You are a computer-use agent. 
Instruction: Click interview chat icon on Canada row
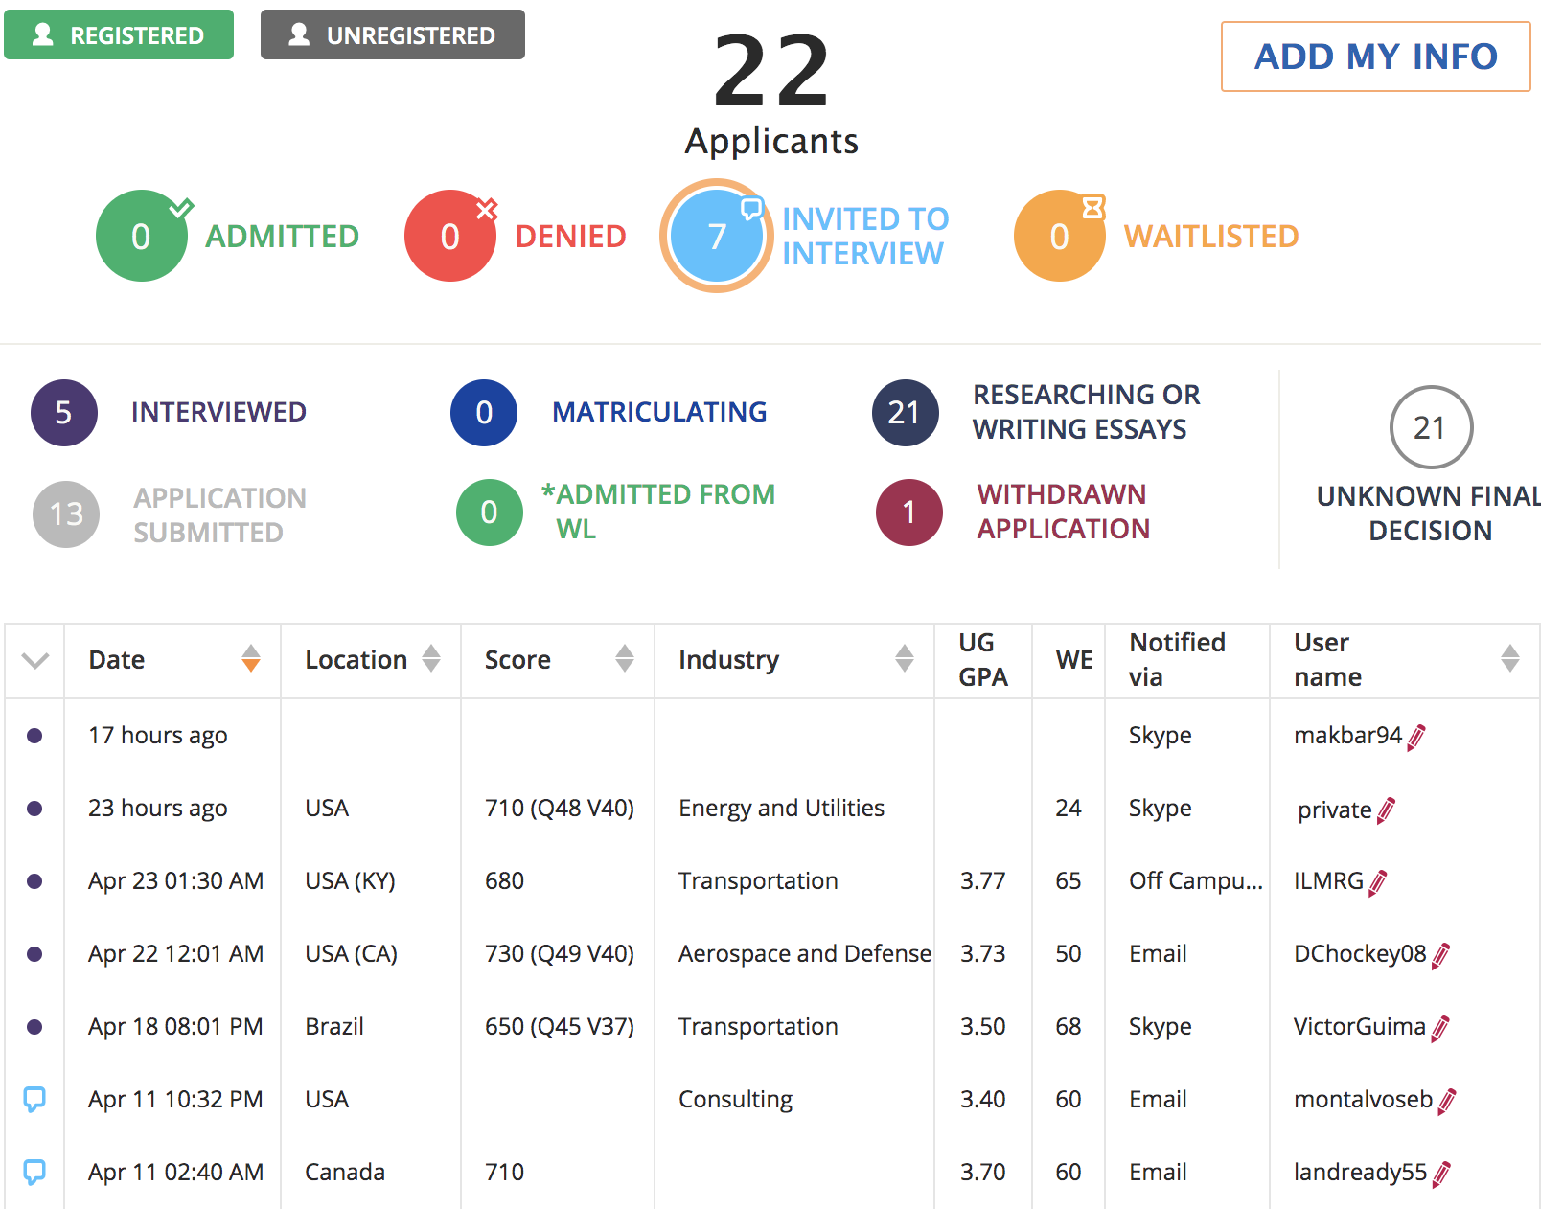(x=34, y=1172)
